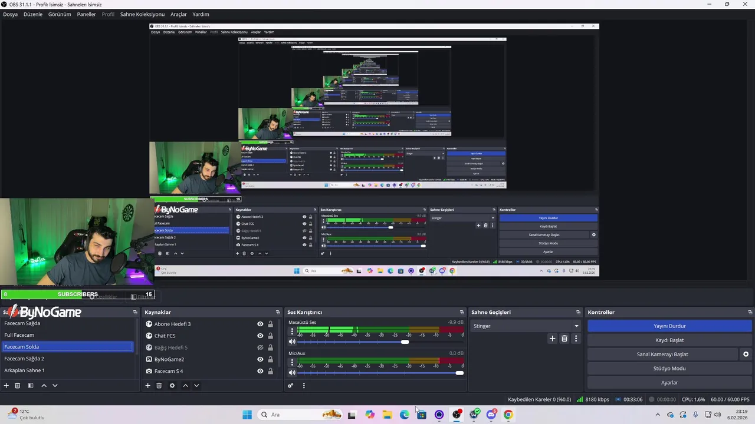This screenshot has width=755, height=424.
Task: Open Mic/Aux options three-dot icon
Action: click(291, 362)
